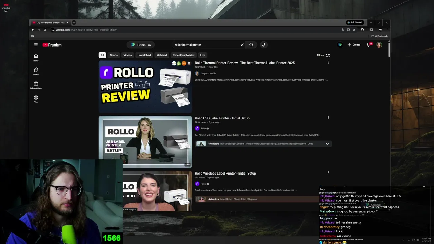Open the All Bookmarks folder
434x244 pixels.
click(x=379, y=36)
